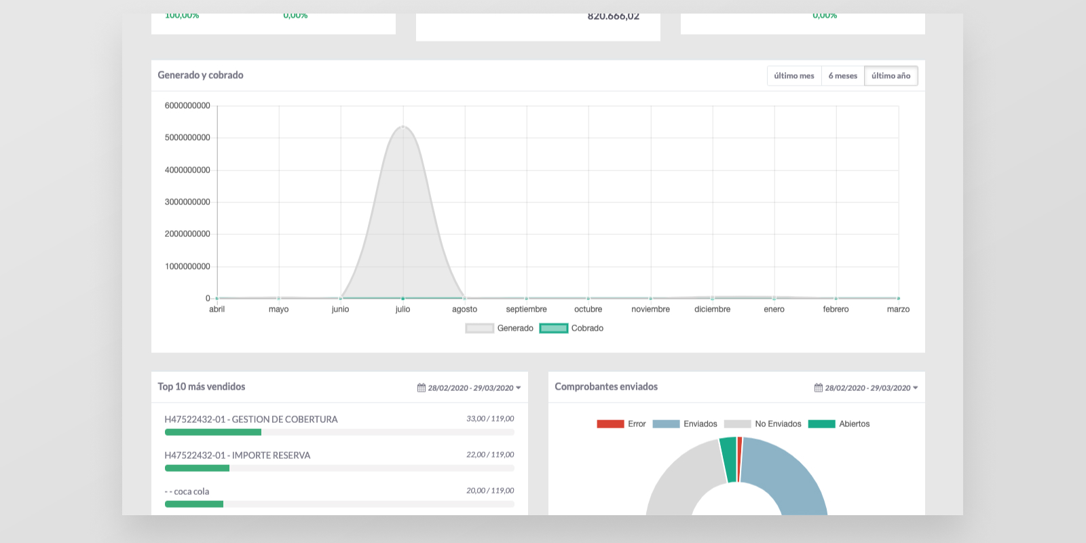Click the "Top 10 más vendidos" heading
The height and width of the screenshot is (543, 1086).
coord(202,387)
